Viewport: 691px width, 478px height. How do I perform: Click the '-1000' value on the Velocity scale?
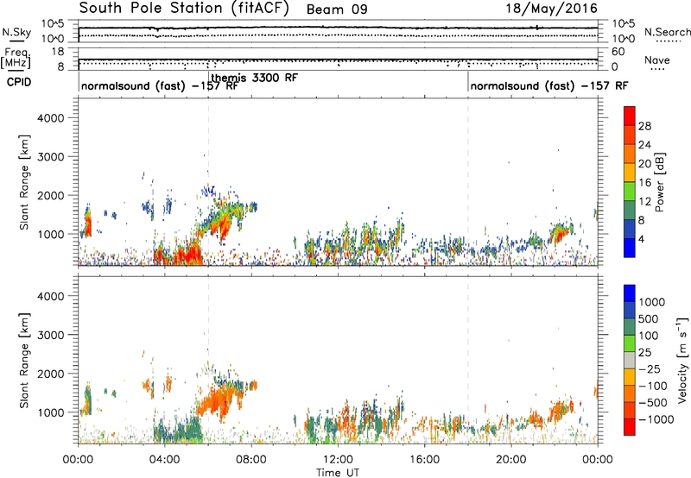pos(656,419)
